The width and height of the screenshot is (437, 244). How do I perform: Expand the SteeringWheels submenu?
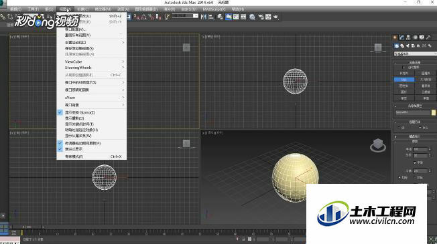pos(91,68)
